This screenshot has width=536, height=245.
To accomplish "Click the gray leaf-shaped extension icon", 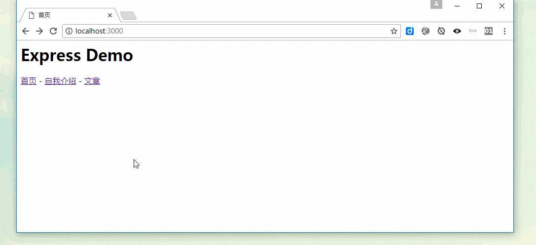I will [425, 31].
